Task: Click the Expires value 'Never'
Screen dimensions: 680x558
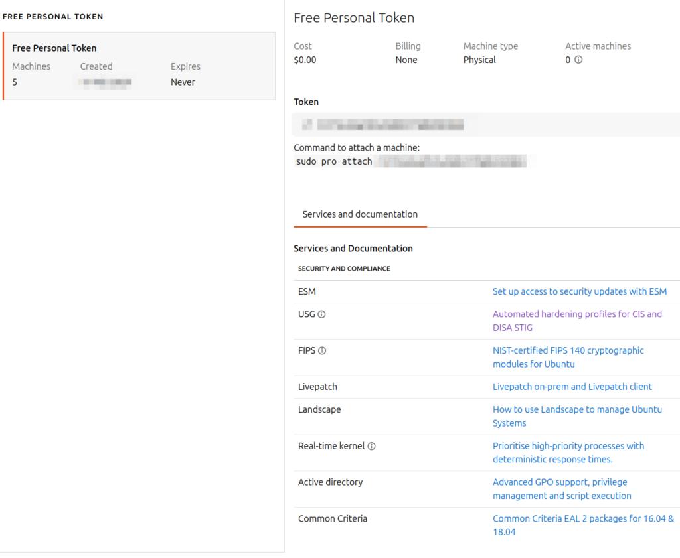Action: click(183, 82)
